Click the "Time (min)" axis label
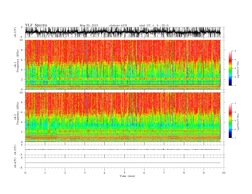The image size is (252, 194). pyautogui.click(x=127, y=176)
